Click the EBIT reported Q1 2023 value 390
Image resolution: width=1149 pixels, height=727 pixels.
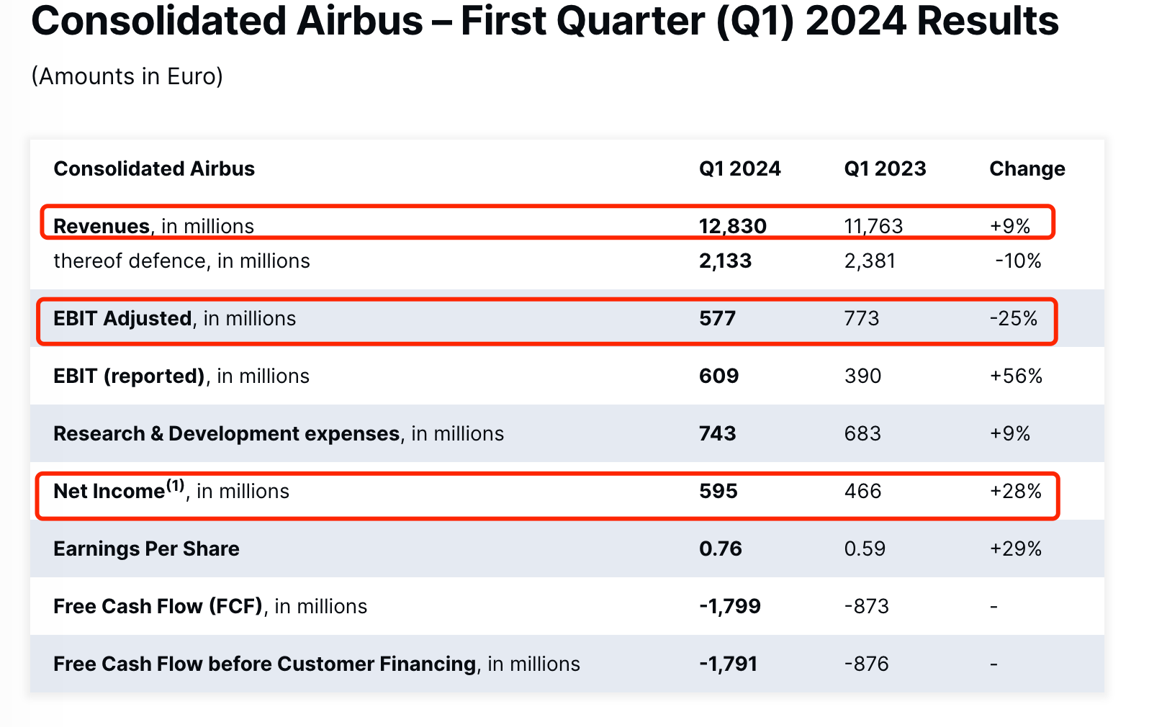862,376
